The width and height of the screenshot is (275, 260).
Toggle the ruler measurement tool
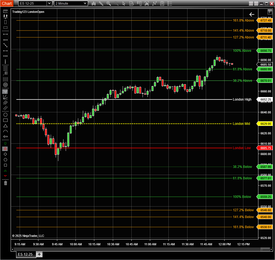tap(5, 11)
